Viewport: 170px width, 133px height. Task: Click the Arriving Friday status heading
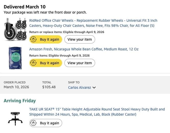click(x=20, y=101)
